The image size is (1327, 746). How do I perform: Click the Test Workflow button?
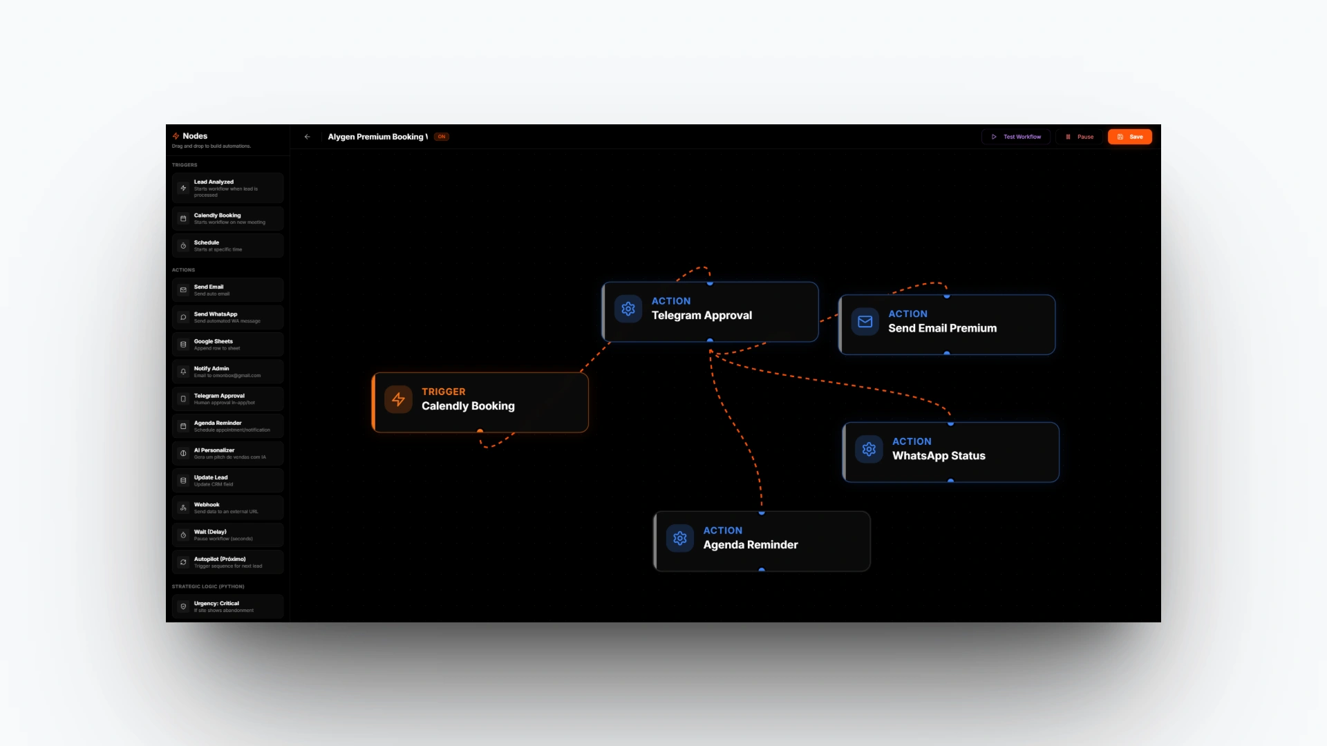pyautogui.click(x=1015, y=137)
